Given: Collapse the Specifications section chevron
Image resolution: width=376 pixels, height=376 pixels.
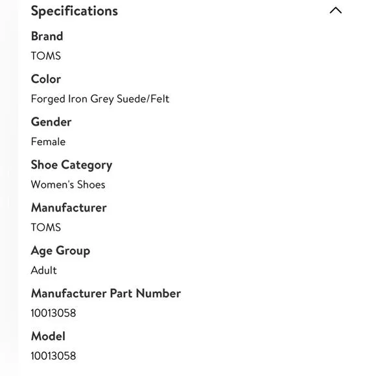Looking at the screenshot, I should (335, 10).
